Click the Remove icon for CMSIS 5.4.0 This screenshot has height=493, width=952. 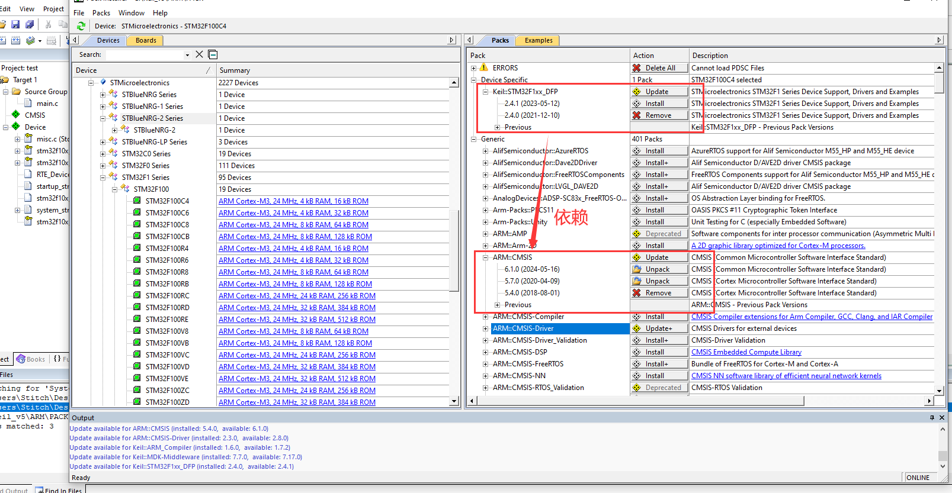coord(637,293)
